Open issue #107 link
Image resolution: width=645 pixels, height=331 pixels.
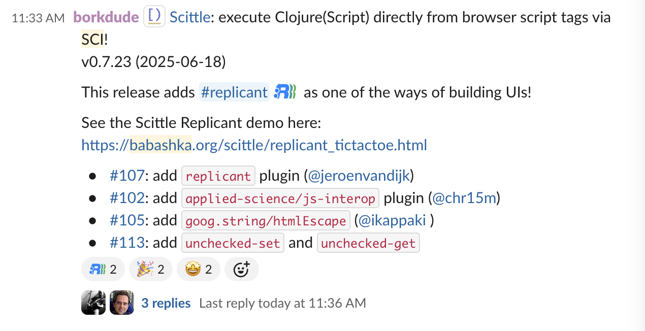coord(127,176)
